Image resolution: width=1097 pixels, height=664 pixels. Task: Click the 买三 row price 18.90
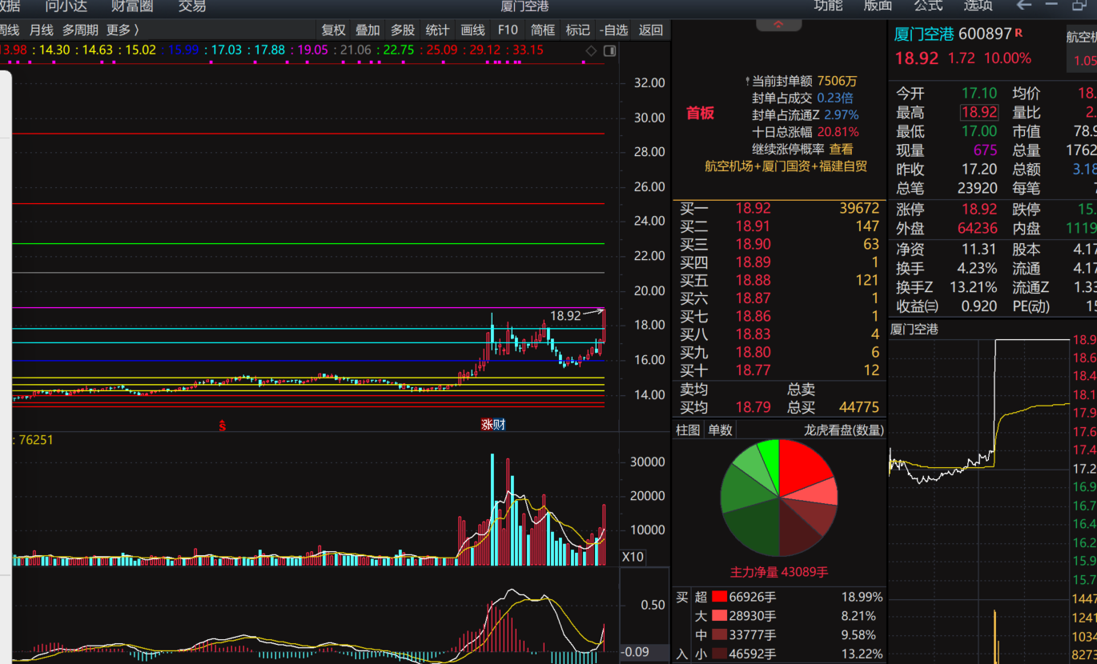(x=753, y=244)
